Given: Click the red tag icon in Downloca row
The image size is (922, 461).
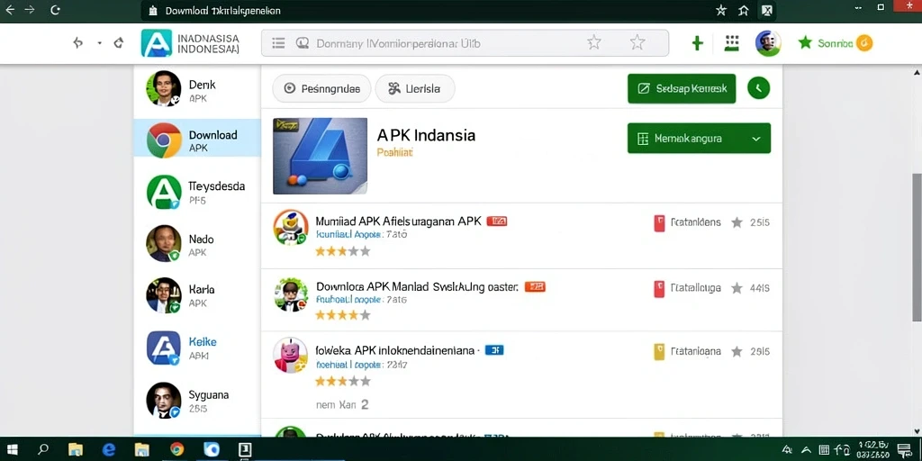Looking at the screenshot, I should pos(659,289).
